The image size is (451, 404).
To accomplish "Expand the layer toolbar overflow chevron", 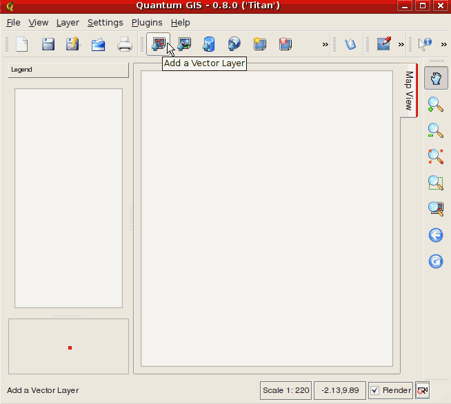I will [325, 45].
